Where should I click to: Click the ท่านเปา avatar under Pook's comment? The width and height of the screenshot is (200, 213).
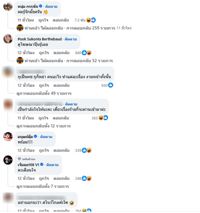(x=20, y=61)
